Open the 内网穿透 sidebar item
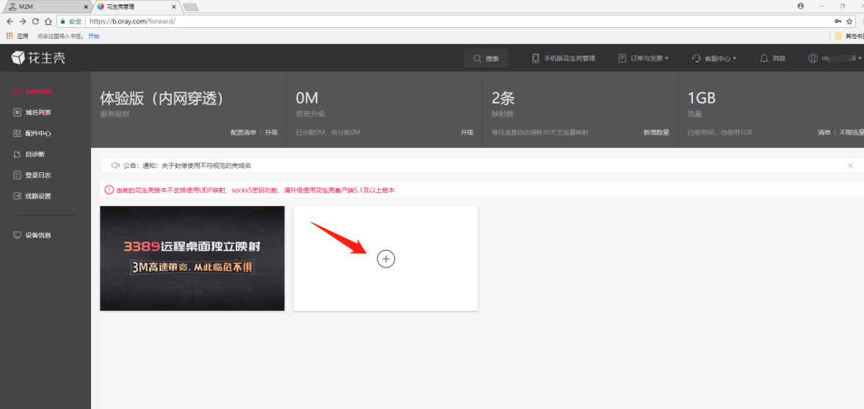The height and width of the screenshot is (409, 864). click(x=36, y=92)
